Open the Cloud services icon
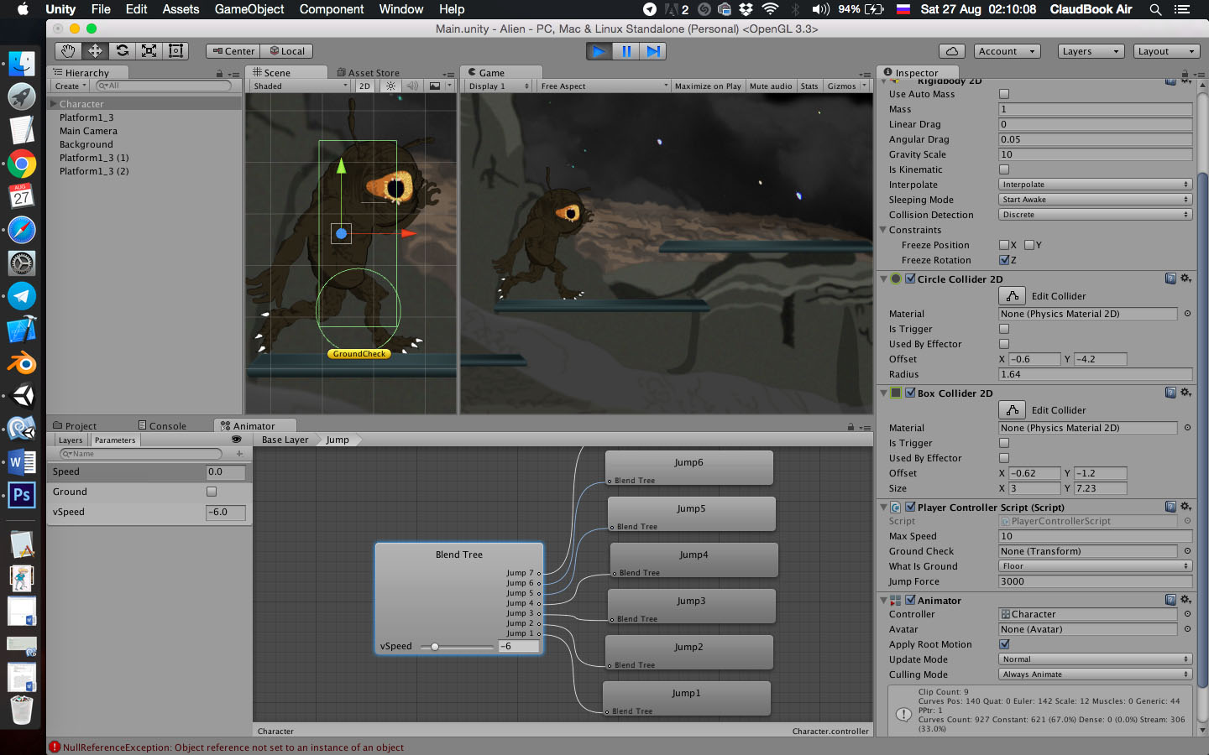This screenshot has height=755, width=1209. pos(952,51)
